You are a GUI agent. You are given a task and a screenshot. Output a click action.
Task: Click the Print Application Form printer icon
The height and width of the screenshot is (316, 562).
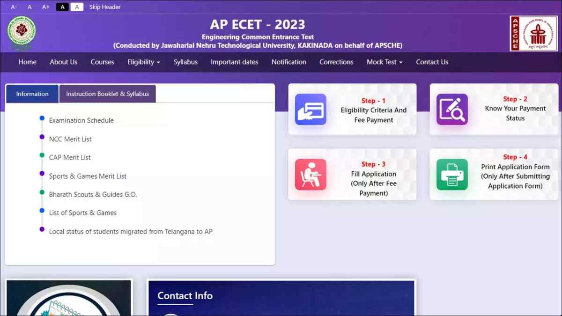(x=452, y=174)
